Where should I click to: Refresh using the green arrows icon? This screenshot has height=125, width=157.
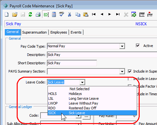[31, 14]
